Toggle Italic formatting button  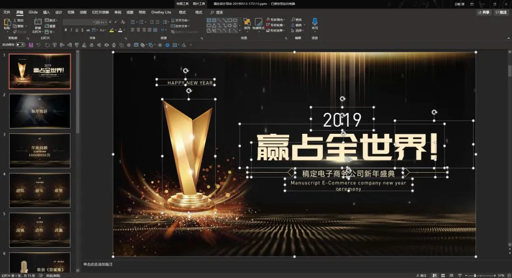point(71,30)
